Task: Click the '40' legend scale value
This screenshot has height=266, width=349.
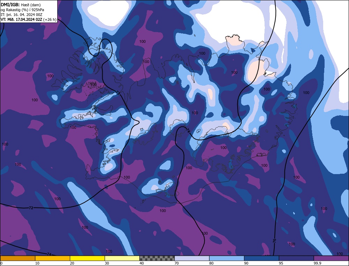Action: pos(142,263)
